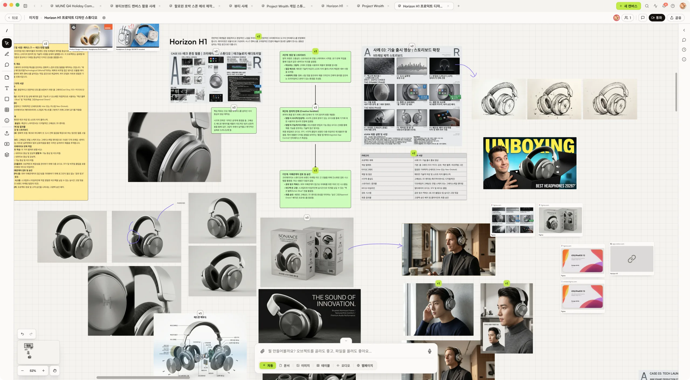Open the help question mark icon

coord(673,6)
